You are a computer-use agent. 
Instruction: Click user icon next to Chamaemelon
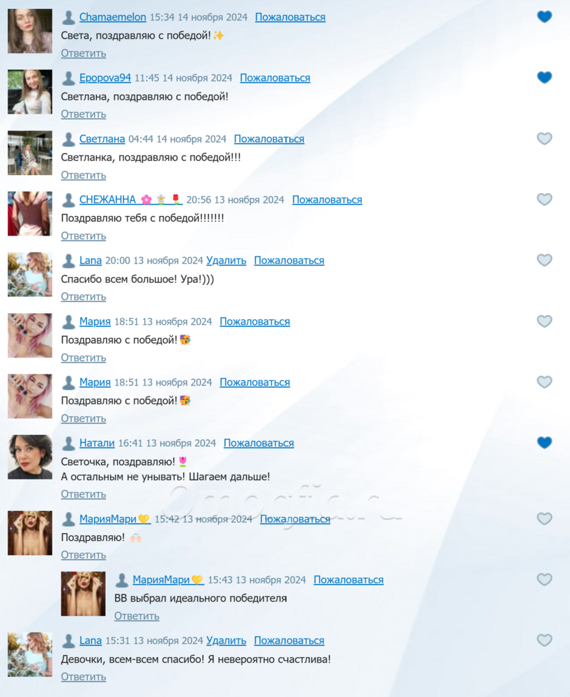point(68,17)
